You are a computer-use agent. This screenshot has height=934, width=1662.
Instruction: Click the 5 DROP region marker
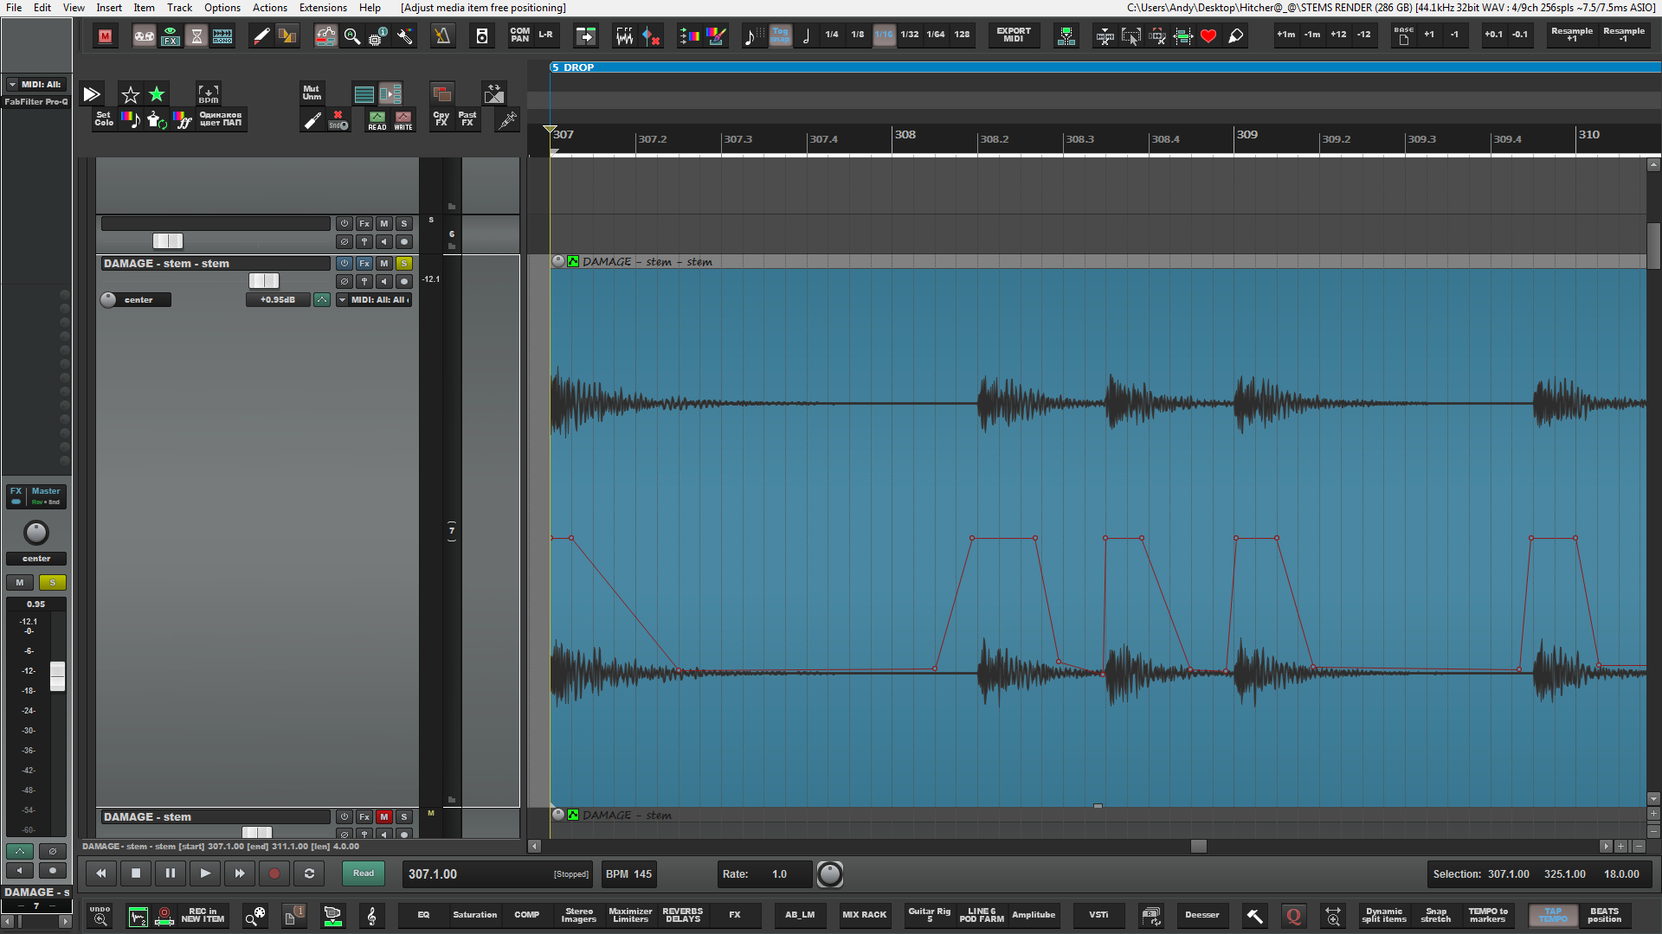(573, 67)
